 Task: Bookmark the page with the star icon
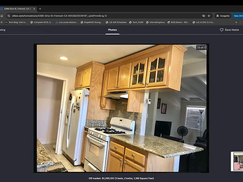[209, 16]
